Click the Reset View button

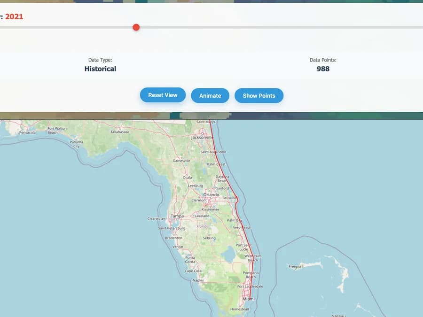tap(163, 94)
